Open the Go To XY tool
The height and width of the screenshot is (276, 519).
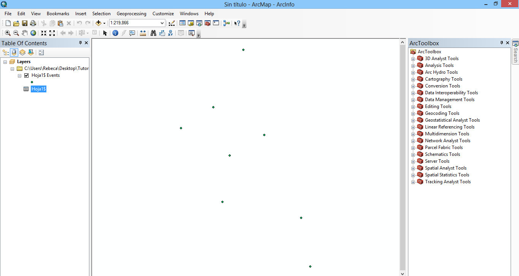click(170, 33)
